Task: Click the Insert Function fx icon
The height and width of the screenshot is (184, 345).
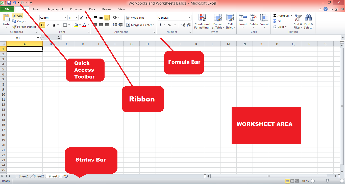Action: click(59, 38)
